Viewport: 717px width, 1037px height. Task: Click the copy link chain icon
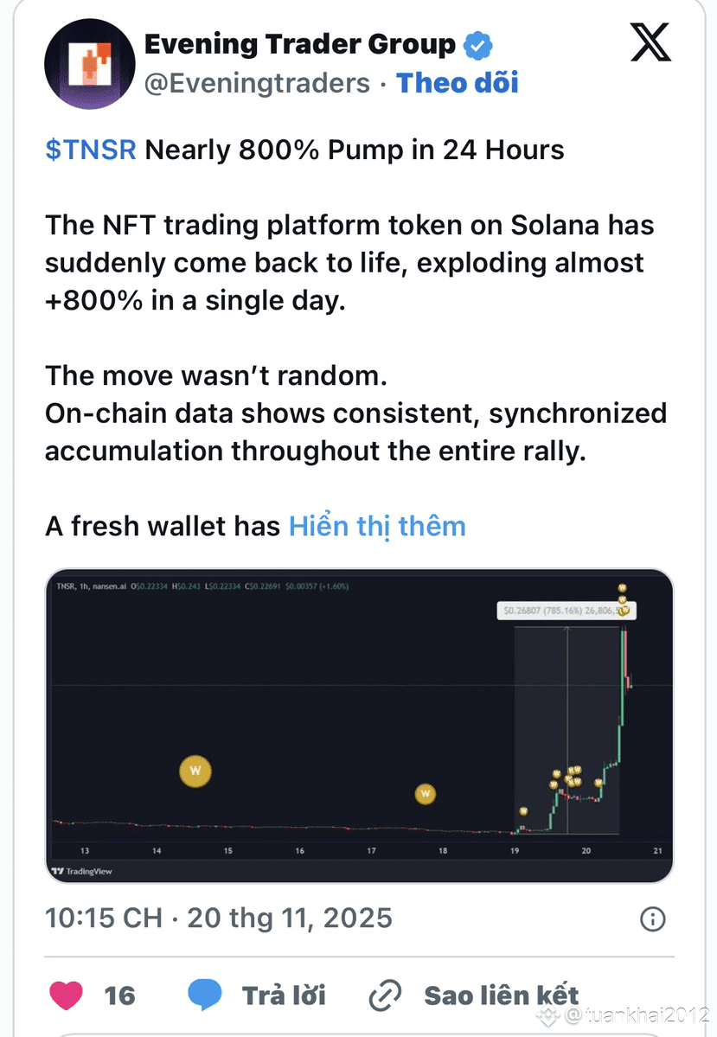tap(385, 995)
